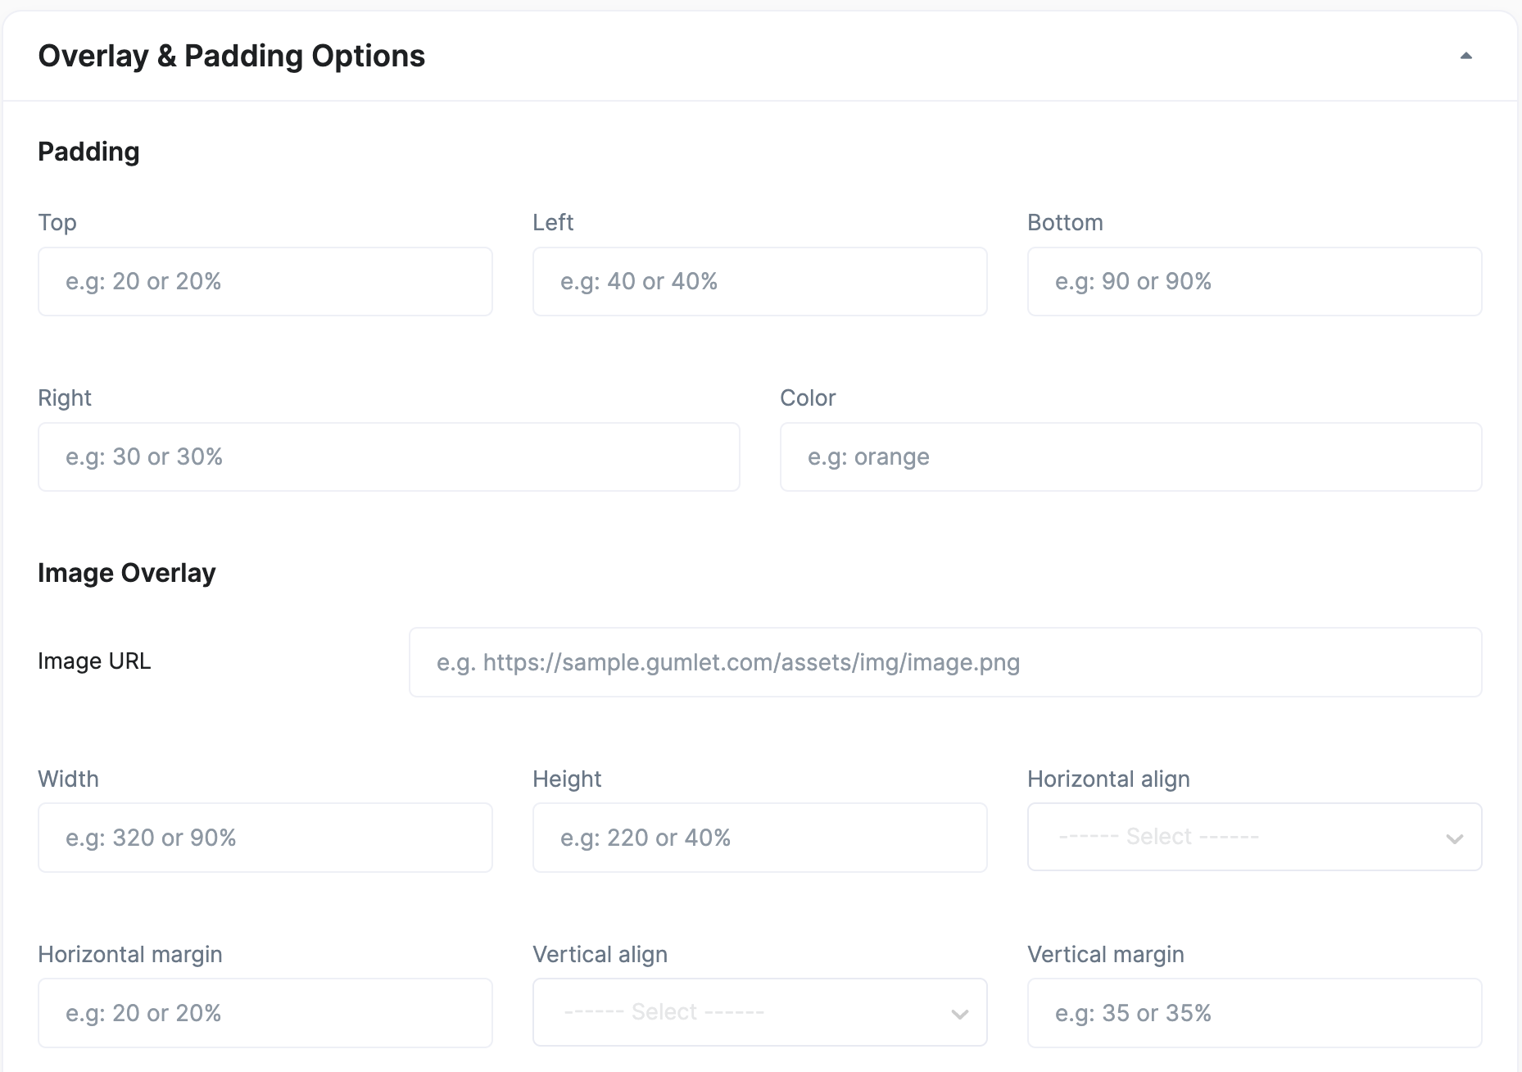Select the Bottom padding input field
The width and height of the screenshot is (1522, 1072).
[1254, 281]
